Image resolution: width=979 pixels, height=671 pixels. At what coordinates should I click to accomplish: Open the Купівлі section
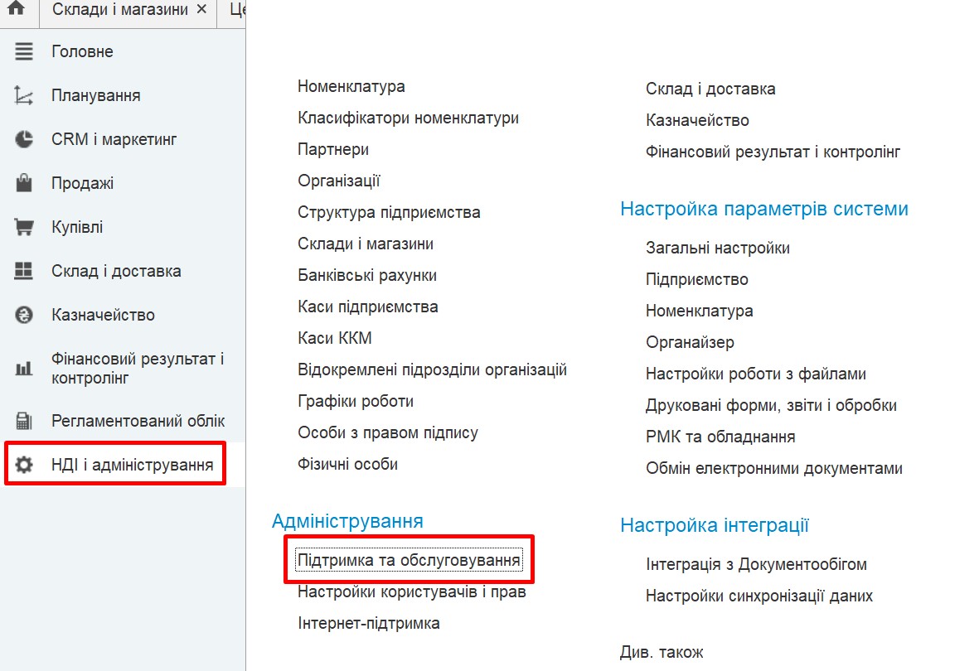tap(77, 227)
